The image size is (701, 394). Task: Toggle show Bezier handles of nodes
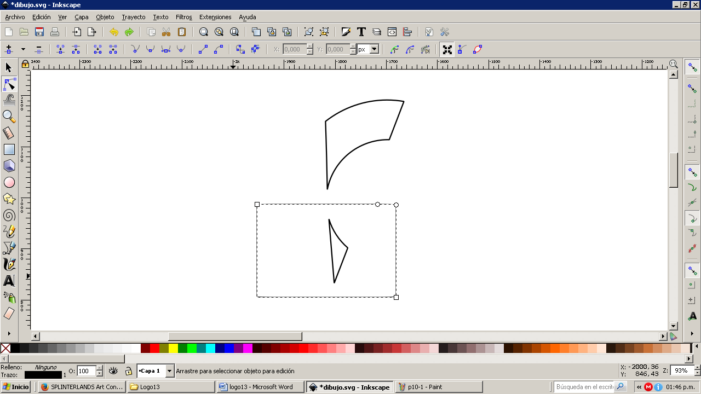462,49
